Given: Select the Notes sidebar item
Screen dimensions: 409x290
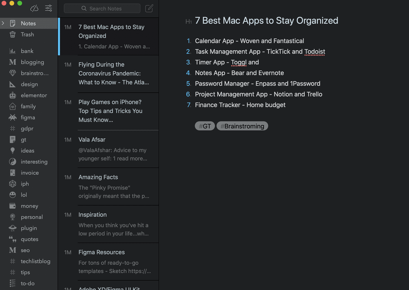Looking at the screenshot, I should coord(29,23).
